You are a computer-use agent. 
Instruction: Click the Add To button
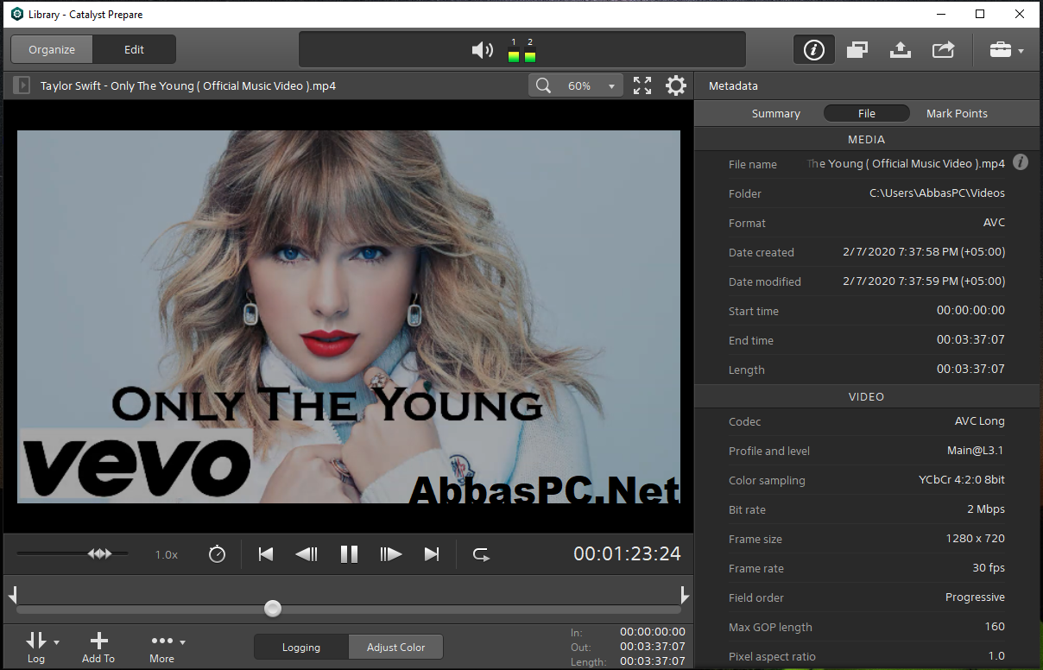click(x=98, y=647)
